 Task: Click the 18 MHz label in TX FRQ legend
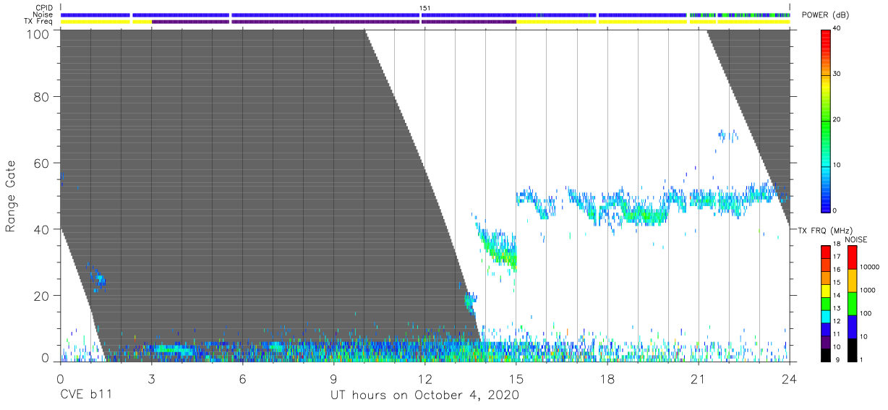pyautogui.click(x=836, y=245)
